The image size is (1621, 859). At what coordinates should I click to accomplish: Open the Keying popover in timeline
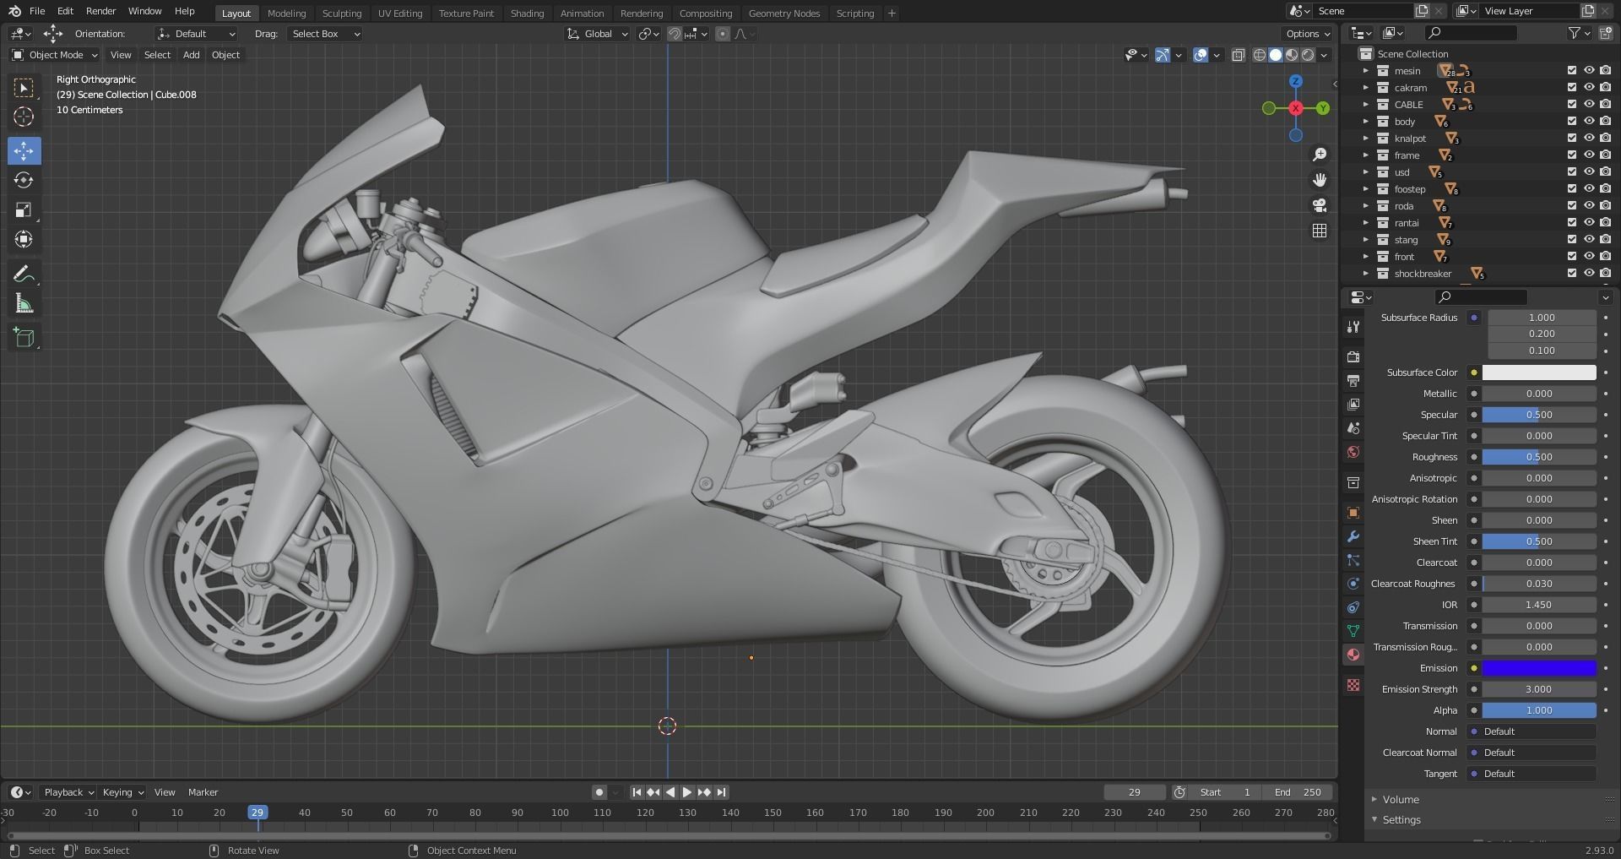coord(122,792)
